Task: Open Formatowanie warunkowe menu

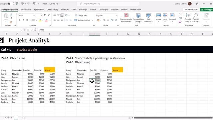Action: pos(126,18)
